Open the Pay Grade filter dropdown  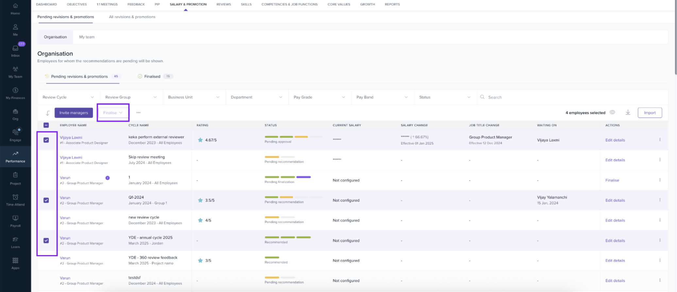click(x=319, y=97)
